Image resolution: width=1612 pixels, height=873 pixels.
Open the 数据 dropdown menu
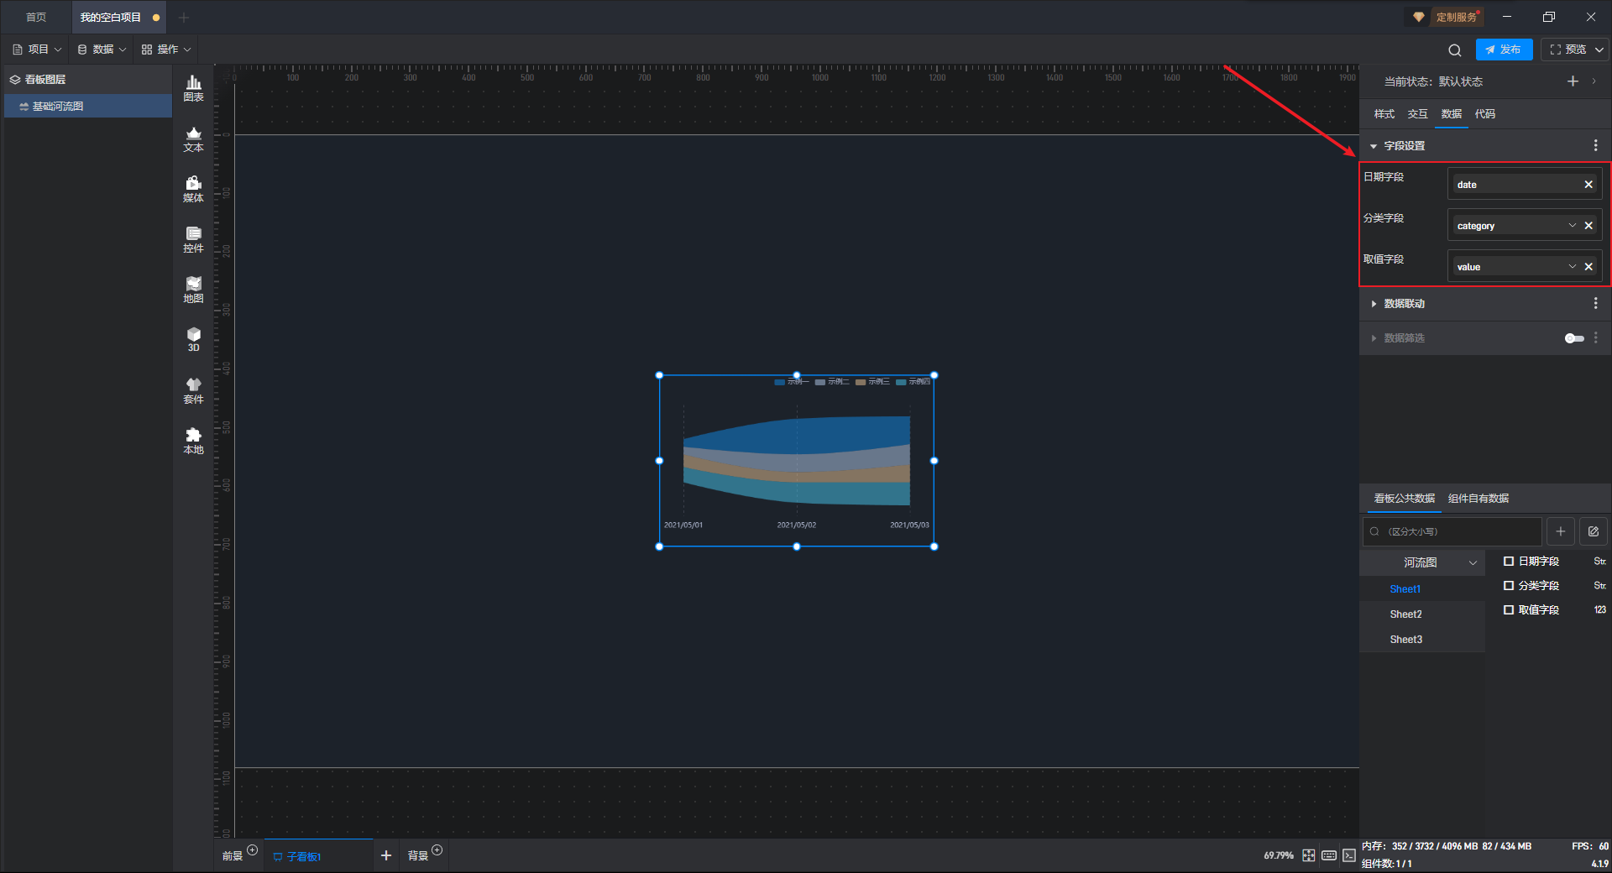point(102,50)
